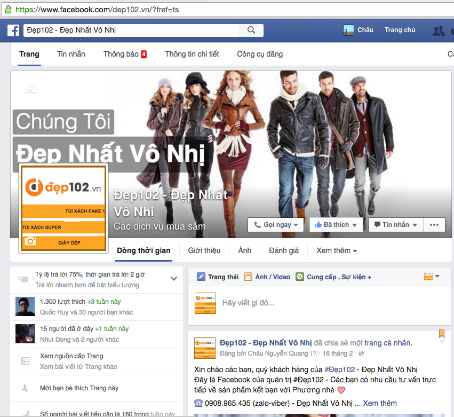Click the Châu profile name link

pos(365,30)
